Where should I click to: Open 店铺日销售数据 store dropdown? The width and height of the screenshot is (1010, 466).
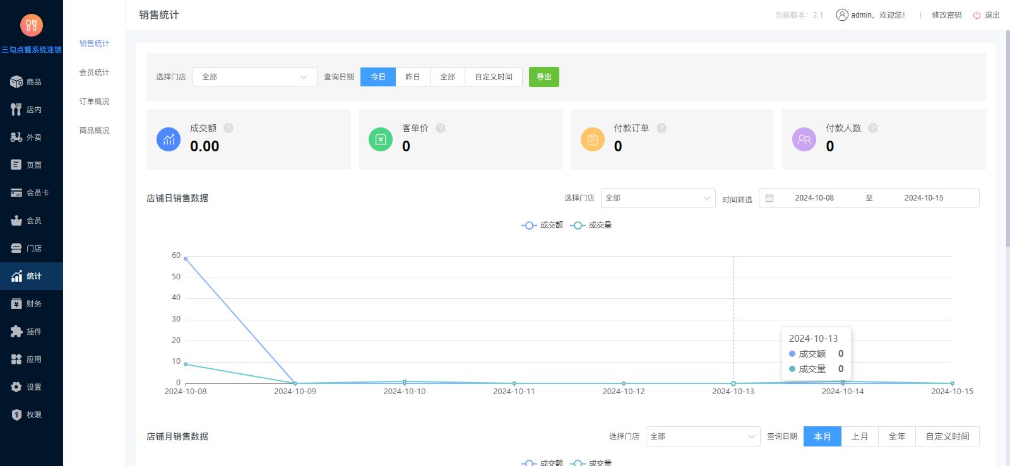tap(658, 198)
